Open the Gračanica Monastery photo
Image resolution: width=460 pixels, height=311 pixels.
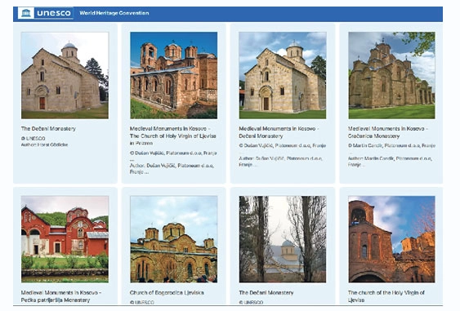tap(391, 75)
